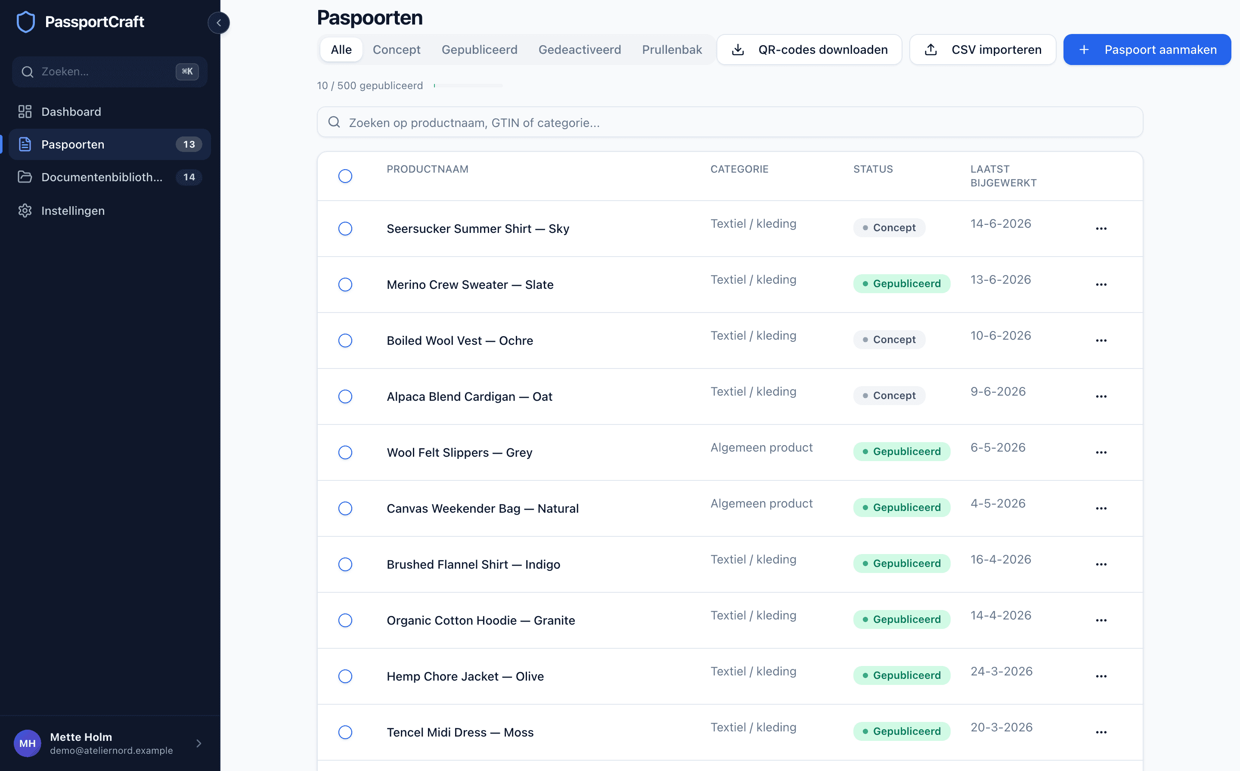Viewport: 1240px width, 771px height.
Task: Click the MH user avatar
Action: coord(28,743)
